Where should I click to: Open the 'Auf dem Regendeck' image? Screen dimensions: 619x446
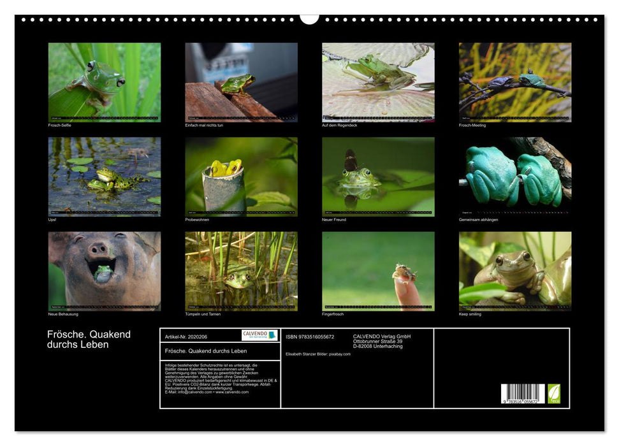click(x=378, y=82)
